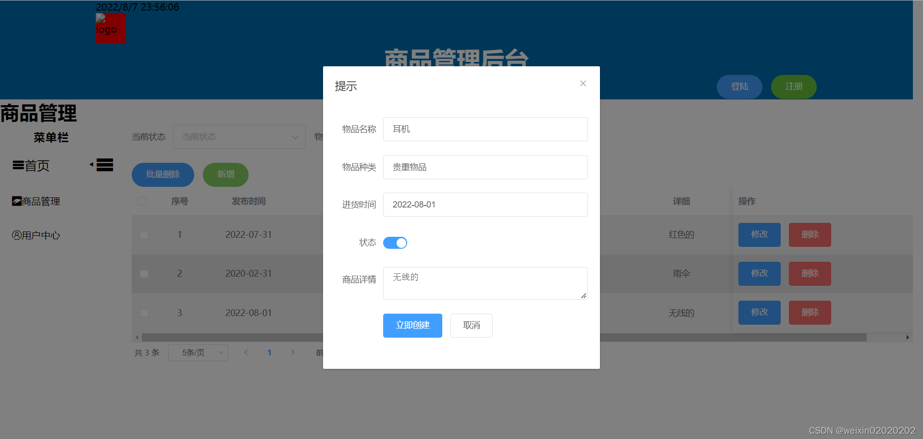The height and width of the screenshot is (439, 923).
Task: Open the 5条/页 page size dropdown
Action: [x=198, y=352]
